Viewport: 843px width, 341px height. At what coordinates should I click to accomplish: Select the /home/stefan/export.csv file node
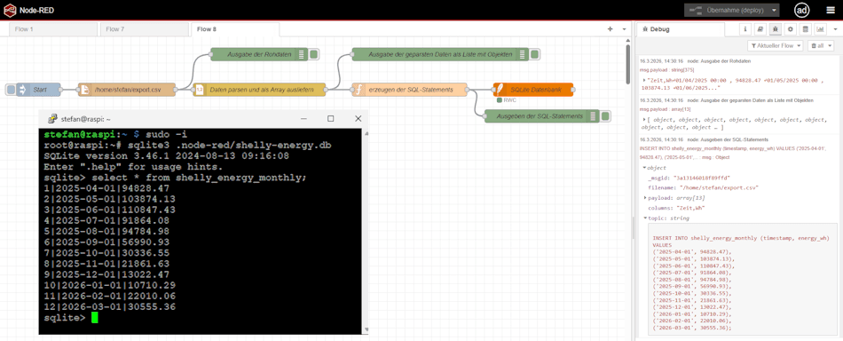pos(127,90)
